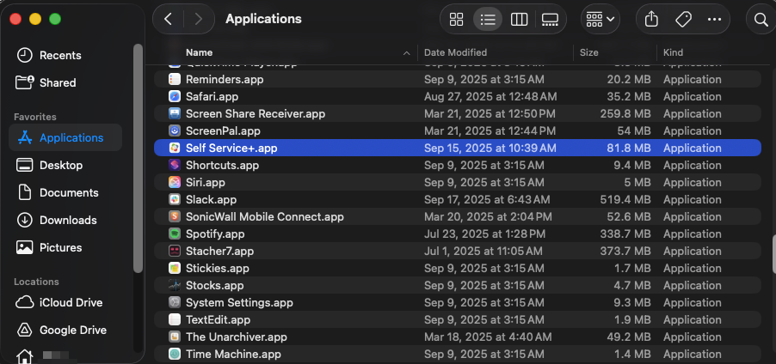Open Downloads in the sidebar
776x364 pixels.
[57, 220]
